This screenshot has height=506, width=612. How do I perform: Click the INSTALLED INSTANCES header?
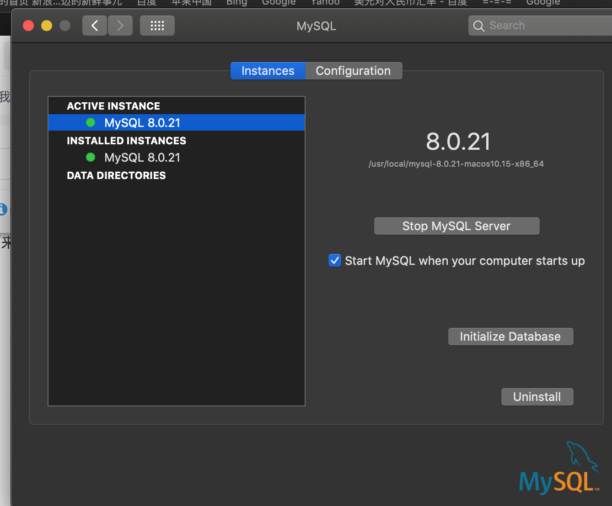point(127,141)
